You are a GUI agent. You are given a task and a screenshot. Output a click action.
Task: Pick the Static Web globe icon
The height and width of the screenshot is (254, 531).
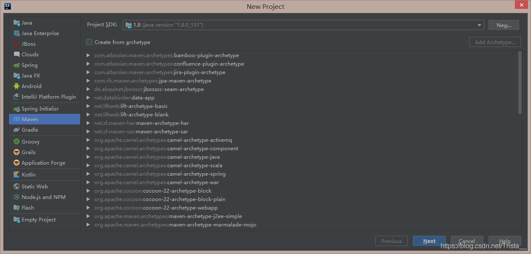17,187
